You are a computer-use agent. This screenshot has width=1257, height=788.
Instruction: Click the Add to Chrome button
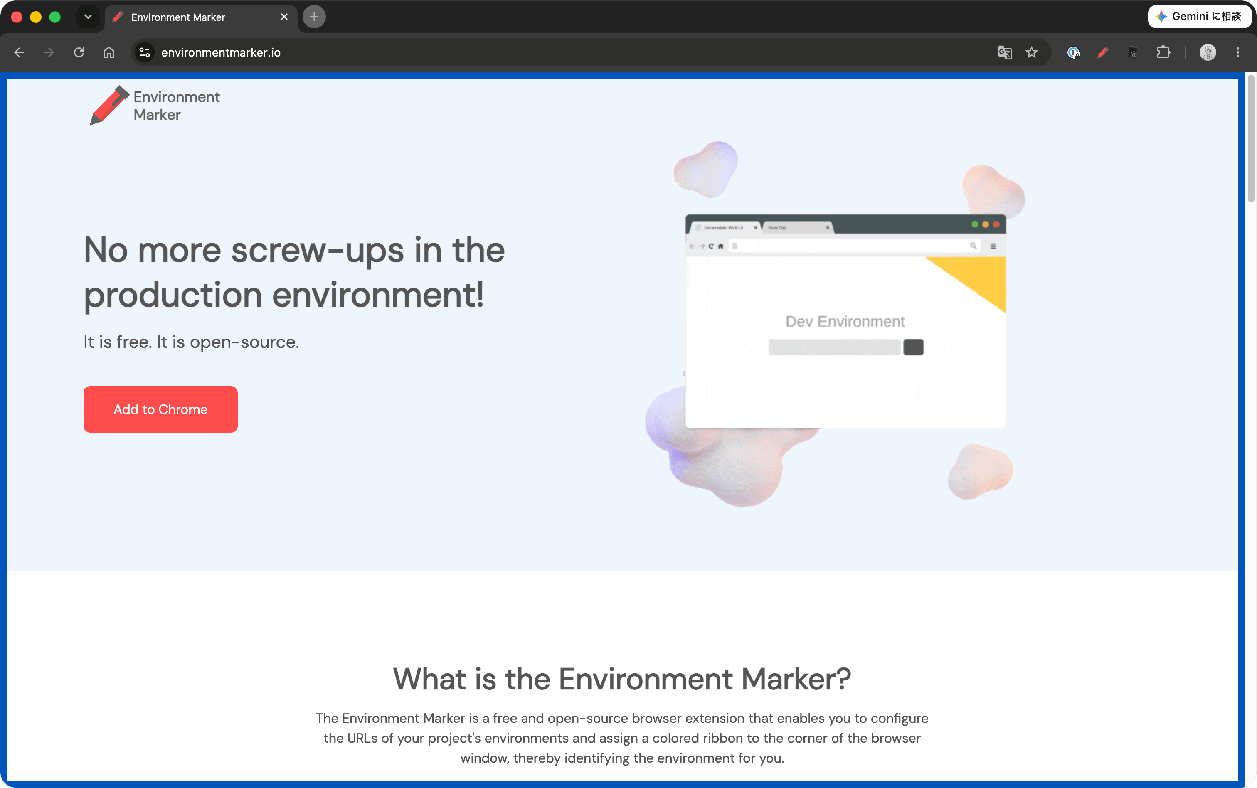pos(160,409)
